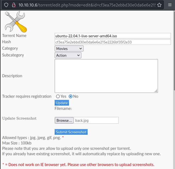This screenshot has height=169, width=175.
Task: Grab the Description textarea resize handle
Action: tap(156, 91)
